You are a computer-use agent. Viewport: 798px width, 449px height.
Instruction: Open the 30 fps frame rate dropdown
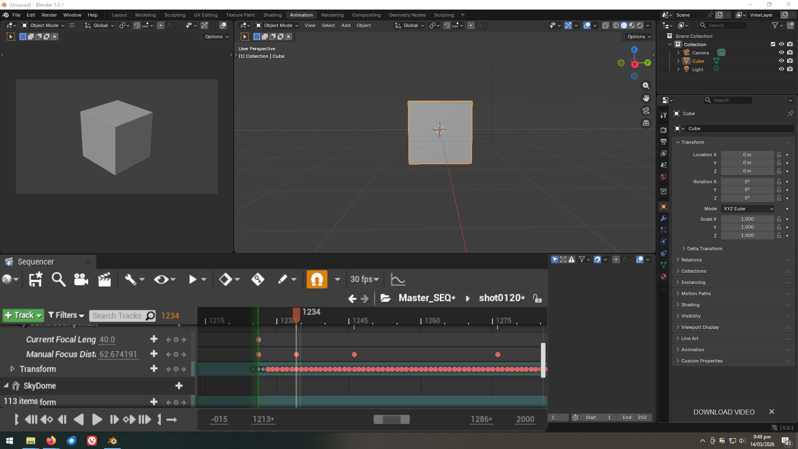(x=365, y=279)
